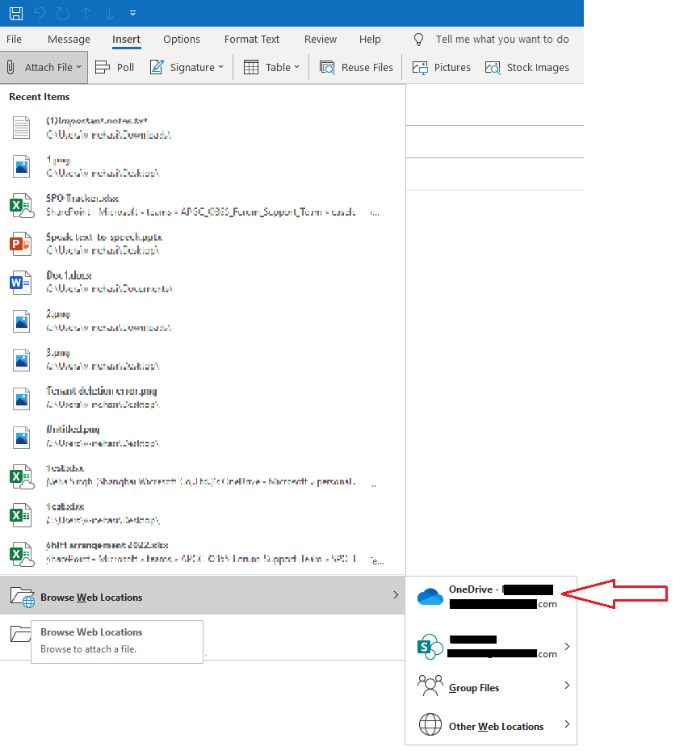Open Stock Images from the ribbon

click(527, 68)
